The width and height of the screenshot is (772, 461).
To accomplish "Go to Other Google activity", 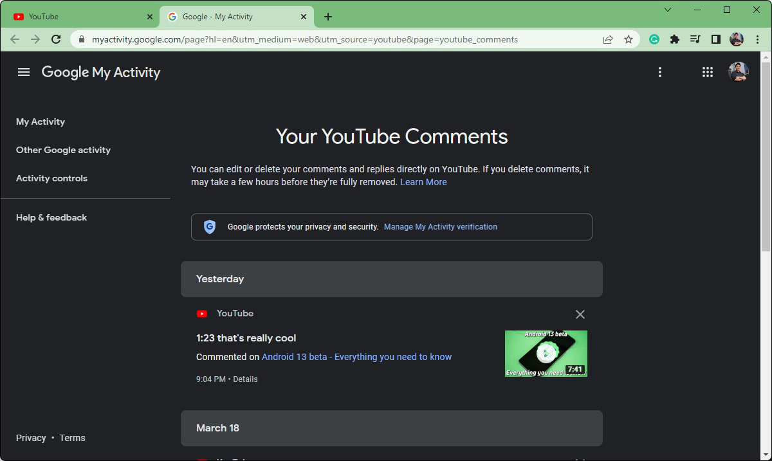I will [x=63, y=150].
